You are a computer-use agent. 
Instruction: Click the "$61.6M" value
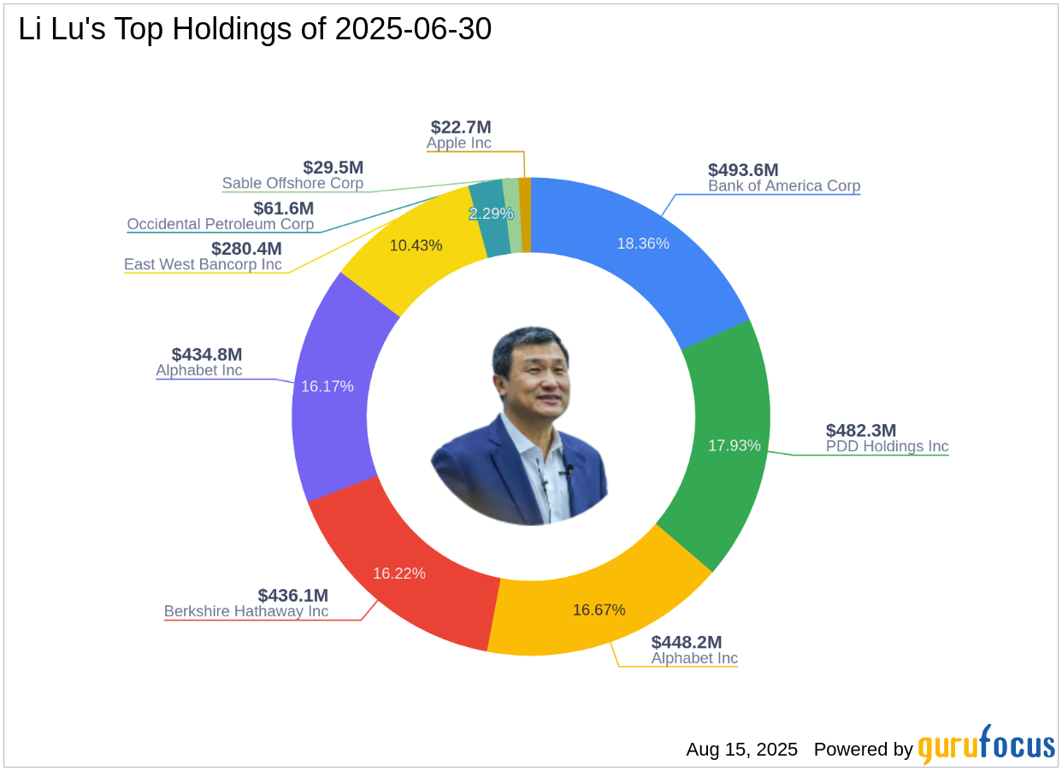(x=284, y=208)
